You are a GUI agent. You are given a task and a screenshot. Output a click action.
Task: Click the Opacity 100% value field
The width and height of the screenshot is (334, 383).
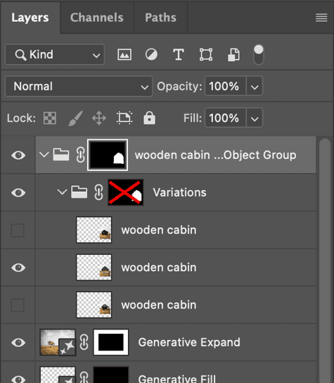click(226, 86)
